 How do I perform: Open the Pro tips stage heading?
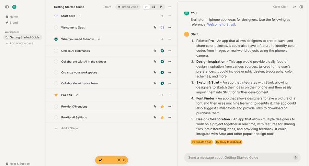coord(66,95)
